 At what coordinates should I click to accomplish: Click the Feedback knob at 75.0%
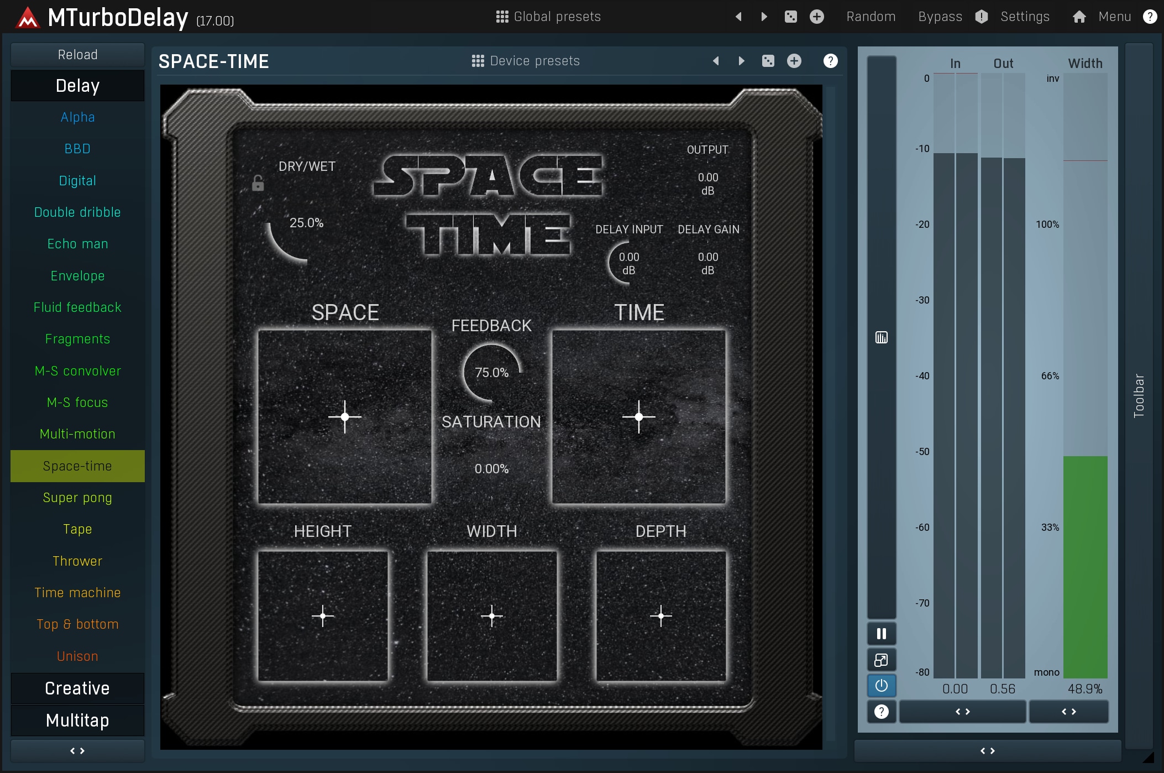[491, 372]
